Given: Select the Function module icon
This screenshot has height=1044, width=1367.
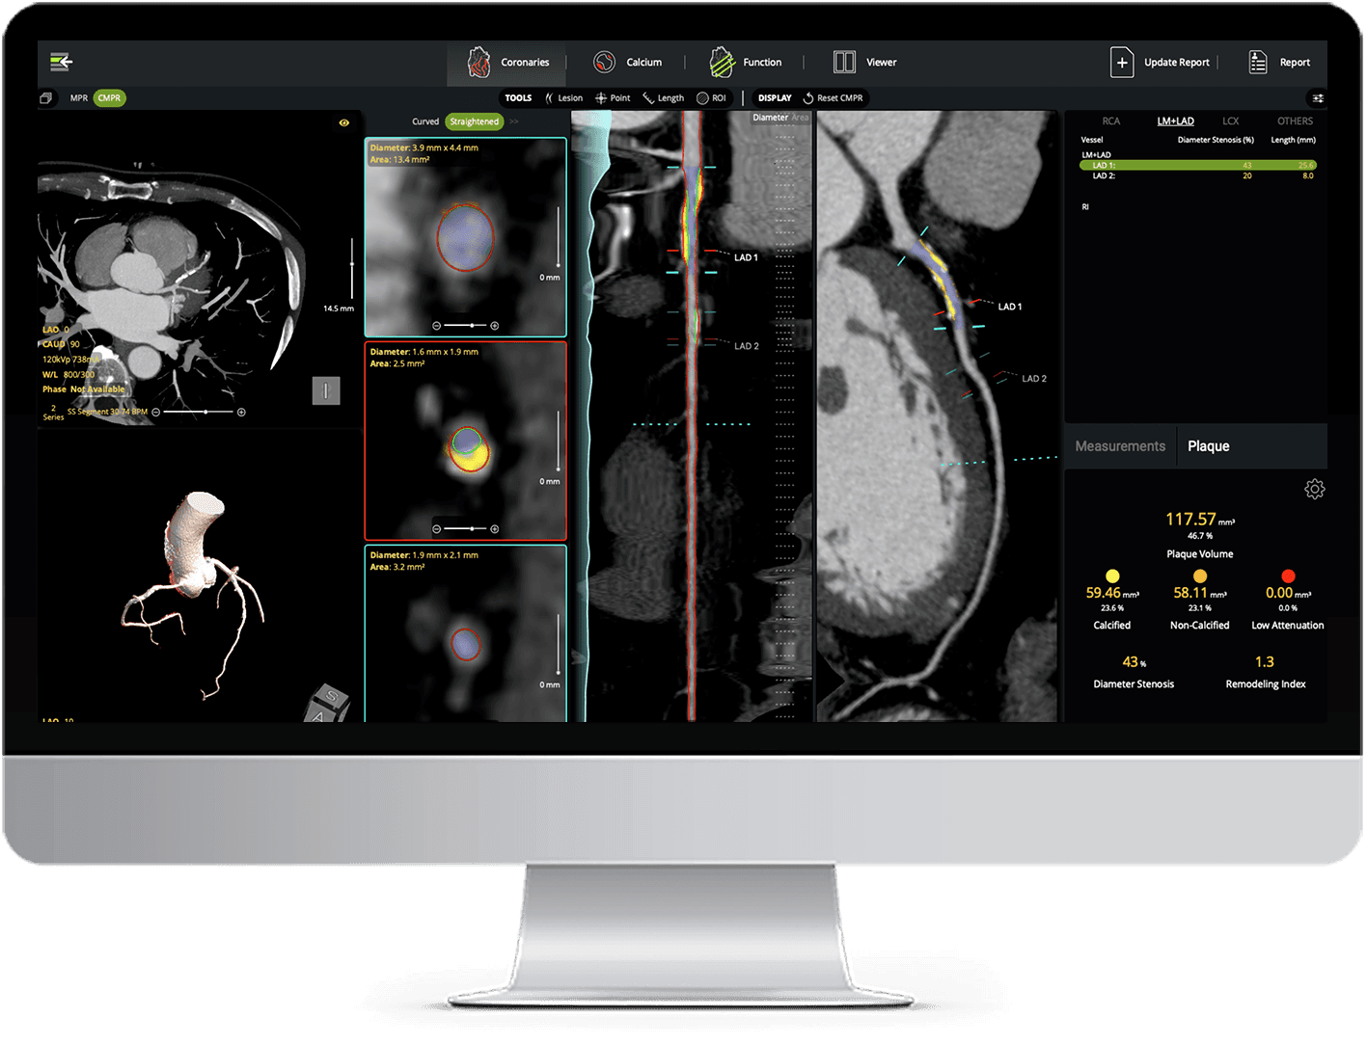Looking at the screenshot, I should (722, 62).
